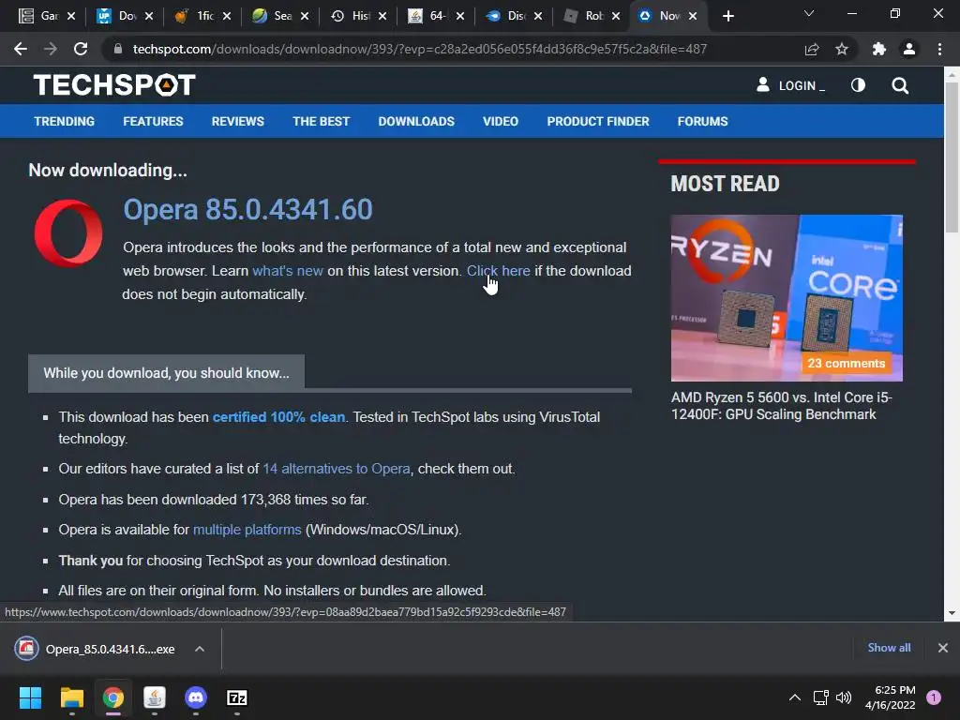The image size is (960, 720).
Task: Toggle TechSpot dark/light theme icon
Action: [x=858, y=85]
